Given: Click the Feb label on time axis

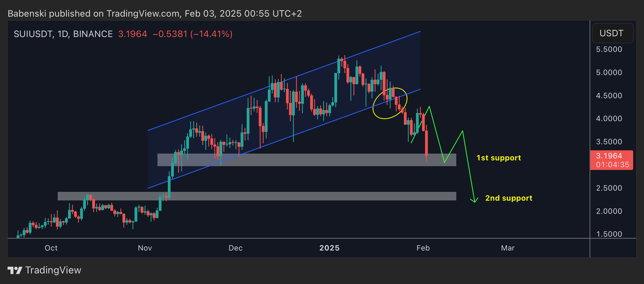Looking at the screenshot, I should [x=423, y=248].
